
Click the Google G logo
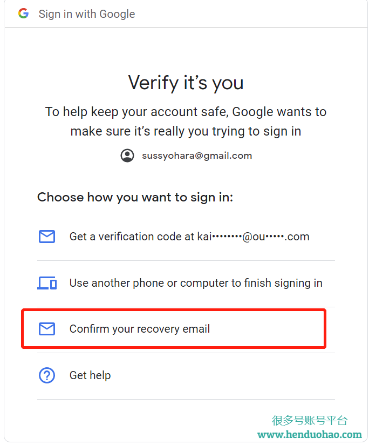click(x=23, y=14)
